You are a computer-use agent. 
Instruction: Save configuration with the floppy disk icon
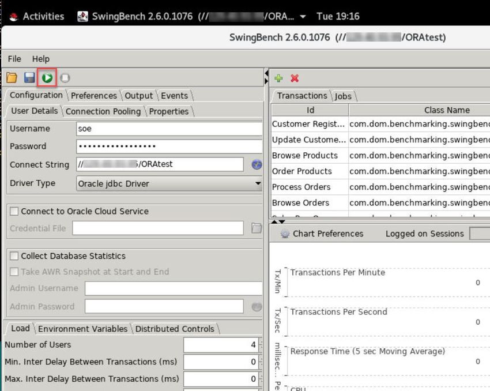point(29,77)
